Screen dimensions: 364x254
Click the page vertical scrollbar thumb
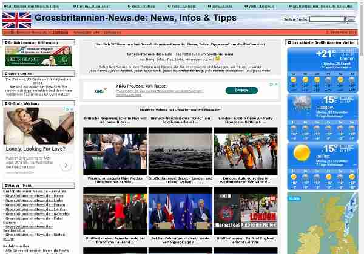pos(362,30)
